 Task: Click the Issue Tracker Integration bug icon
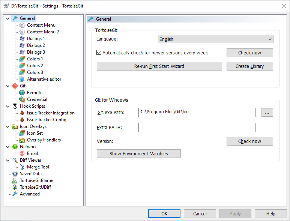coord(22,113)
